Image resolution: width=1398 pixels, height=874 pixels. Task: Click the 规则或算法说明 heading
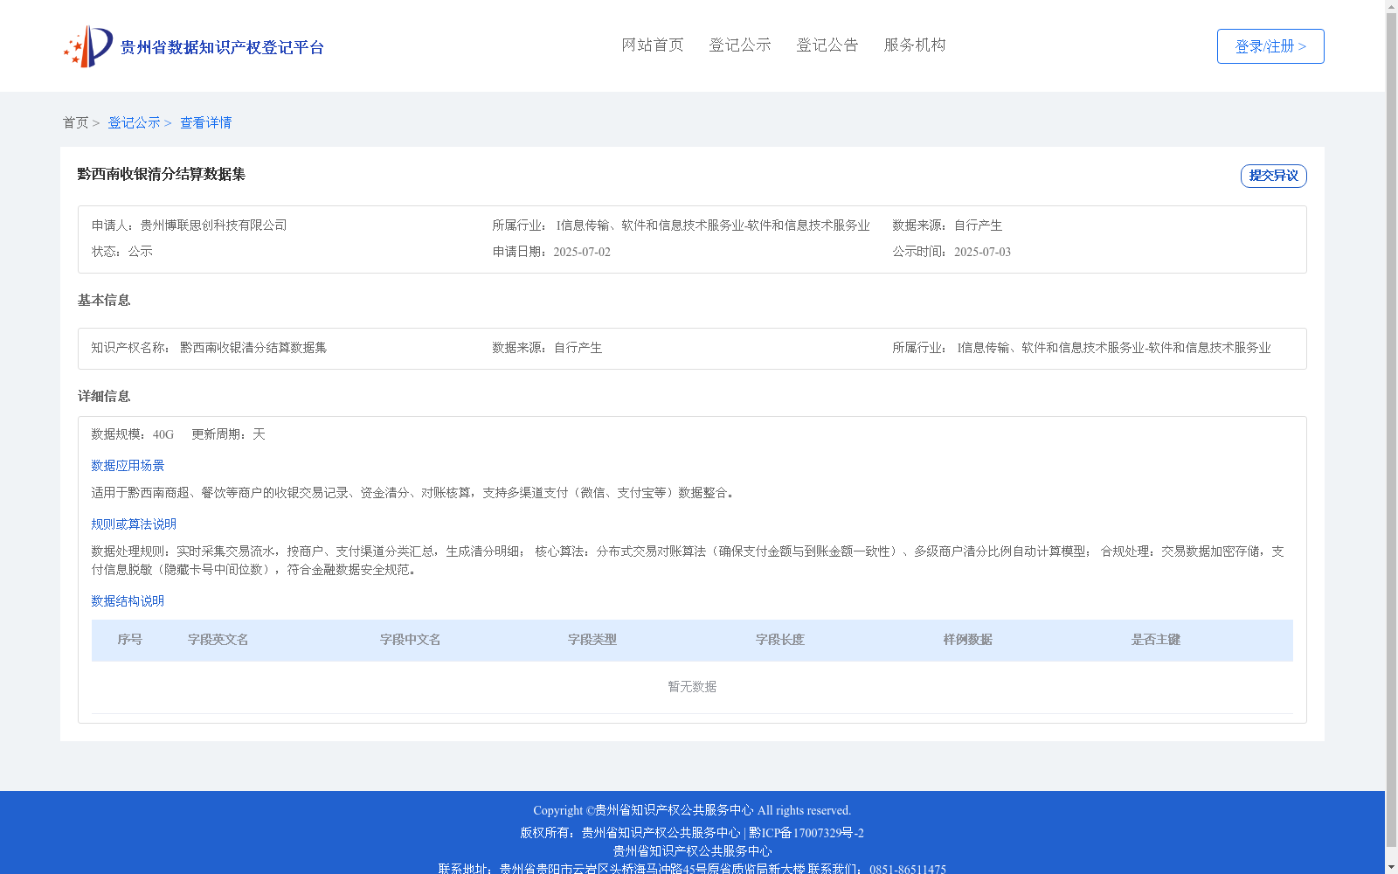click(134, 524)
